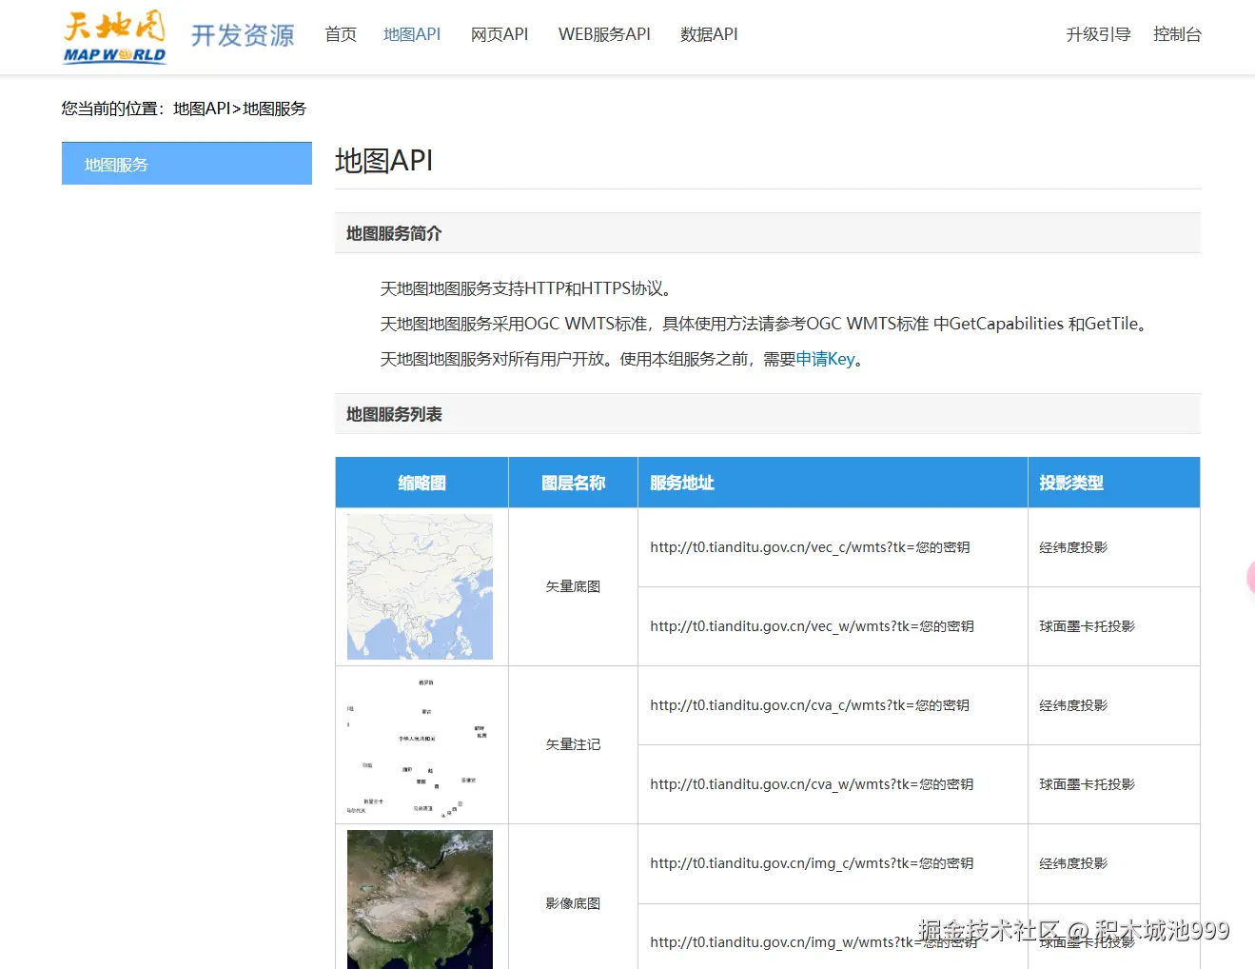Image resolution: width=1255 pixels, height=969 pixels.
Task: Click the img_c/wmts service address
Action: (x=812, y=863)
